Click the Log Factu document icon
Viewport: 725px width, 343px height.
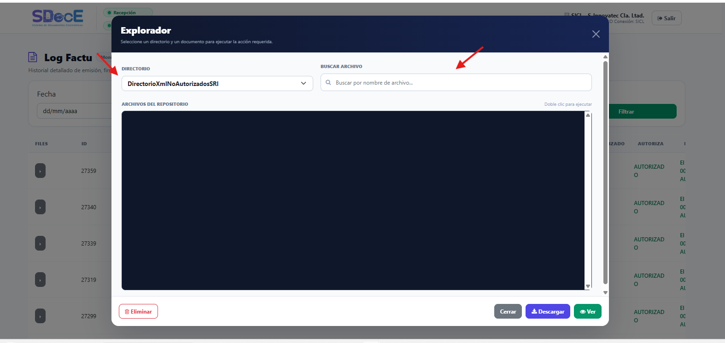coord(33,57)
